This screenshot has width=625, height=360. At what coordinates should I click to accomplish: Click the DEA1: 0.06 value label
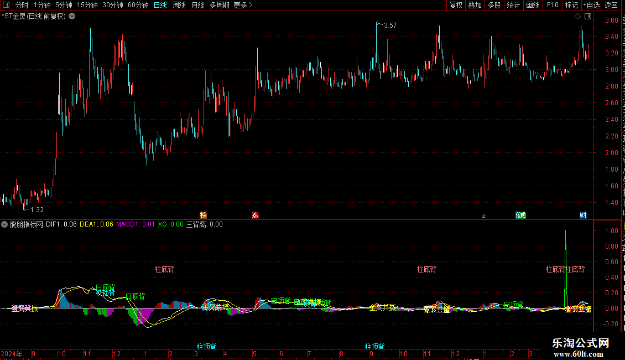point(96,224)
